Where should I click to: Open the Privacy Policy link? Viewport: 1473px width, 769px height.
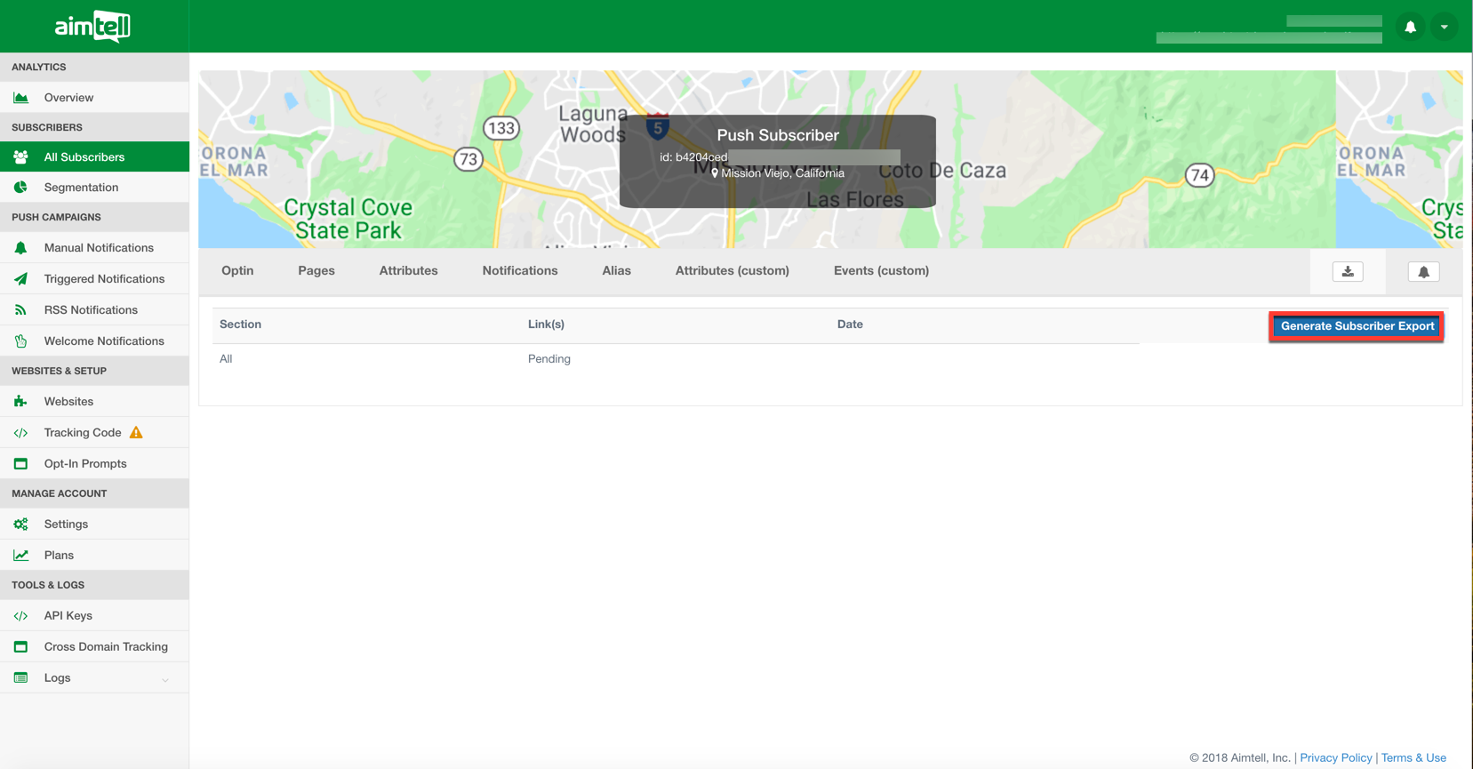[1335, 757]
